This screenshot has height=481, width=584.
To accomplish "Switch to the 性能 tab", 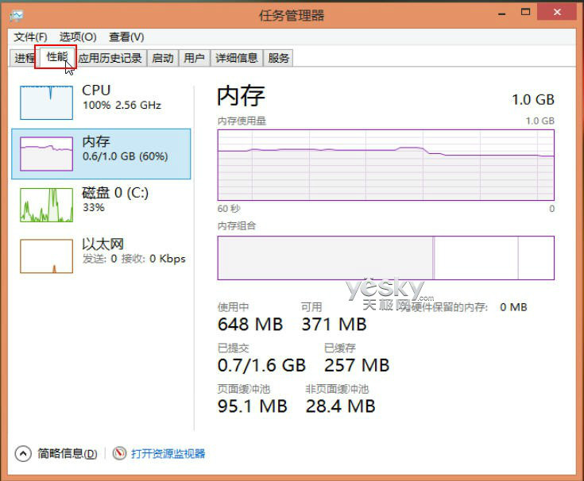I will pyautogui.click(x=56, y=57).
